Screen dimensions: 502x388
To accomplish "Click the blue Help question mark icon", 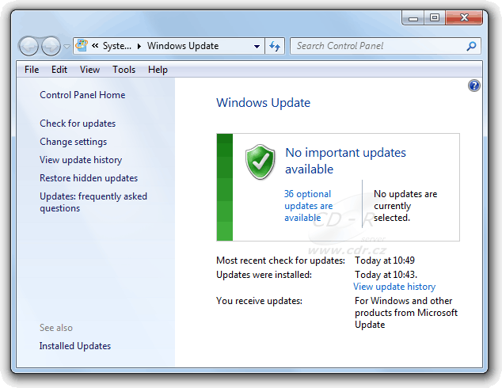I will coord(474,86).
